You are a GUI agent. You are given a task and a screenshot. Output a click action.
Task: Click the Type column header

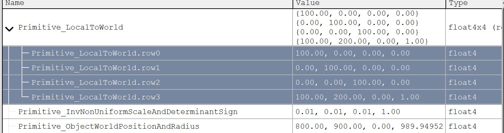pos(458,3)
